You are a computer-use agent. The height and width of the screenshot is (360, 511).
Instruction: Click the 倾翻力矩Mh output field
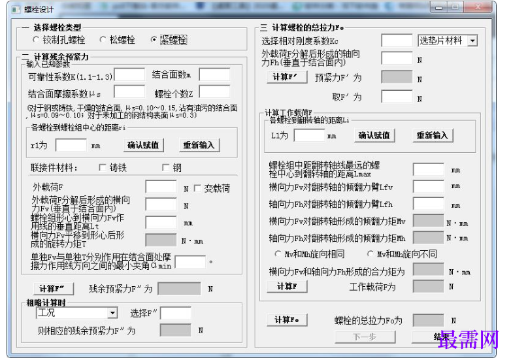tap(429, 238)
